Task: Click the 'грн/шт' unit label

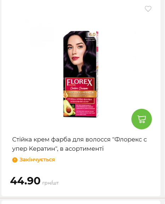Action: (51, 183)
